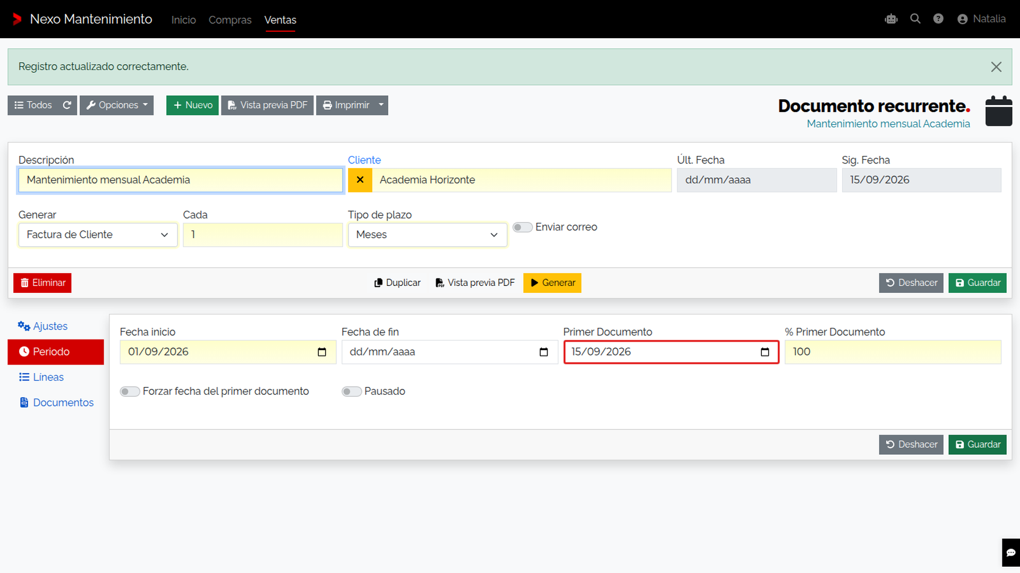The height and width of the screenshot is (573, 1020).
Task: Toggle the Pausado switch
Action: 351,392
